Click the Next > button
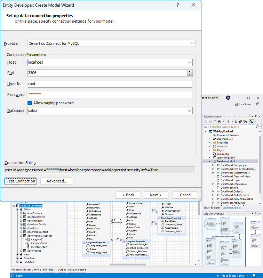The height and width of the screenshot is (278, 263). (156, 195)
